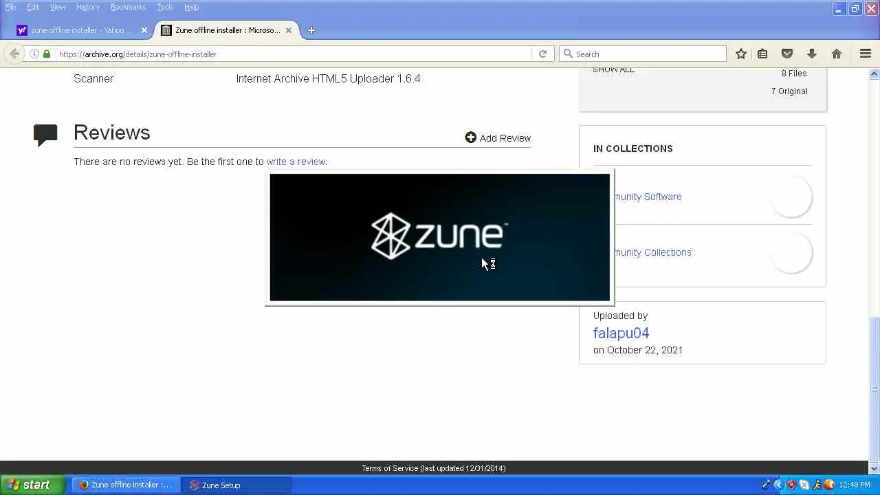The width and height of the screenshot is (880, 495).
Task: Click the browser back arrow button
Action: pyautogui.click(x=14, y=54)
